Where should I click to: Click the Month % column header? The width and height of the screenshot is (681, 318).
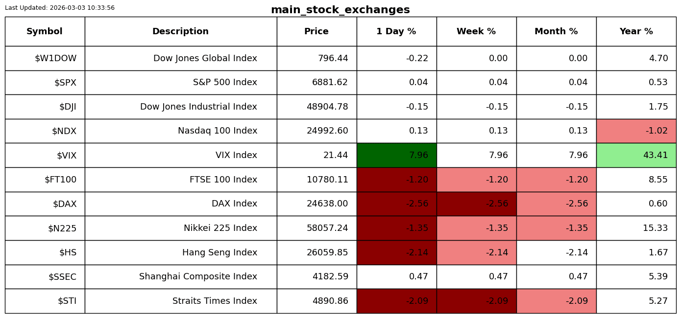coord(556,32)
